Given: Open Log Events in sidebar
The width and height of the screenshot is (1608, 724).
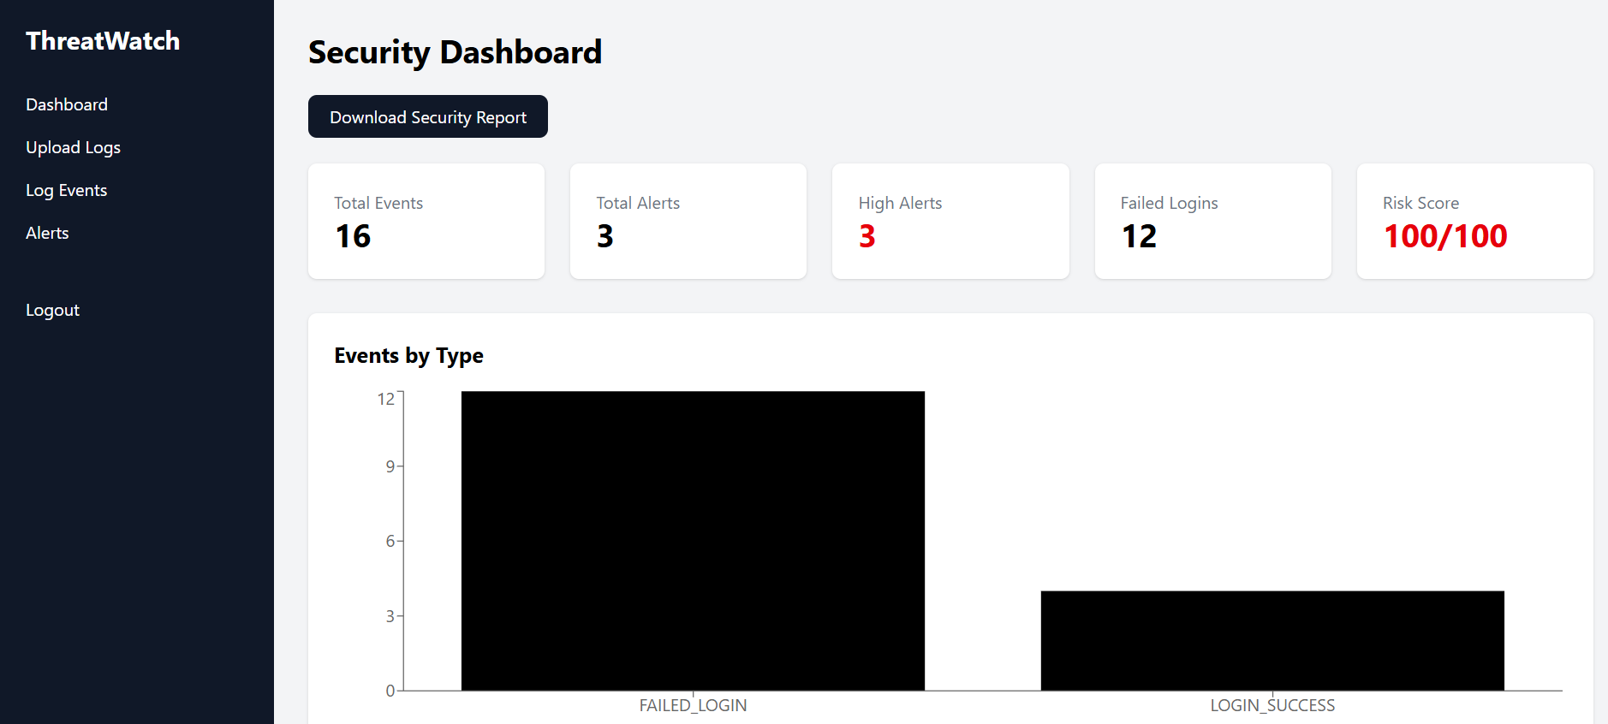Looking at the screenshot, I should click(66, 190).
